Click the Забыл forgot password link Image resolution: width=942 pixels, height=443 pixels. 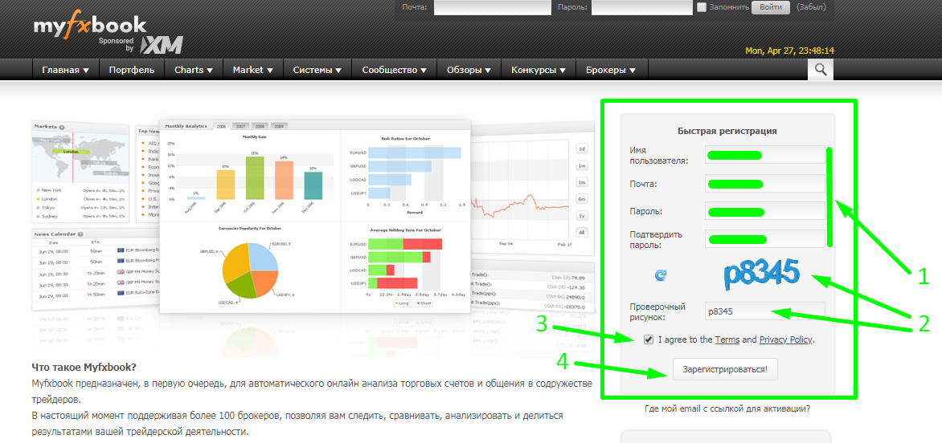(x=811, y=7)
